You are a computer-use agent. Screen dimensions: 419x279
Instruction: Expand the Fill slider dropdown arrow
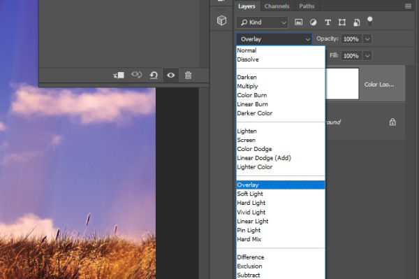pos(367,56)
